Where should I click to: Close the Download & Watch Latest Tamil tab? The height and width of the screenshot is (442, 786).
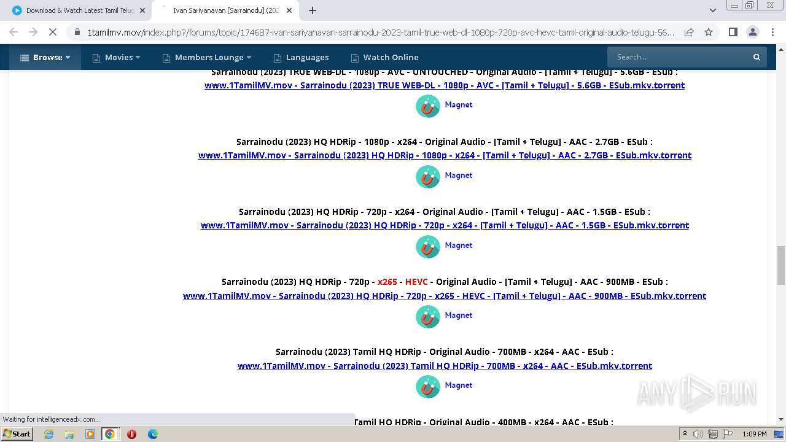pos(142,10)
